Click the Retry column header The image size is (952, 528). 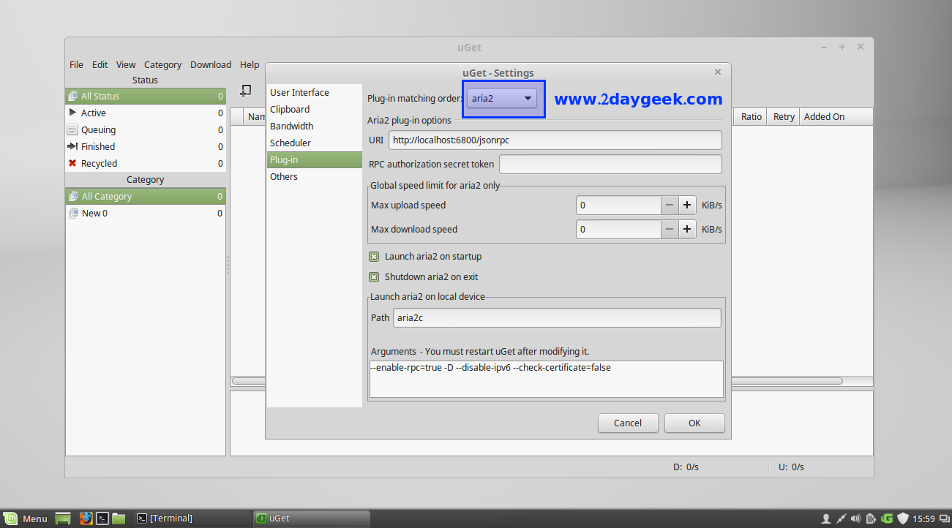(784, 116)
